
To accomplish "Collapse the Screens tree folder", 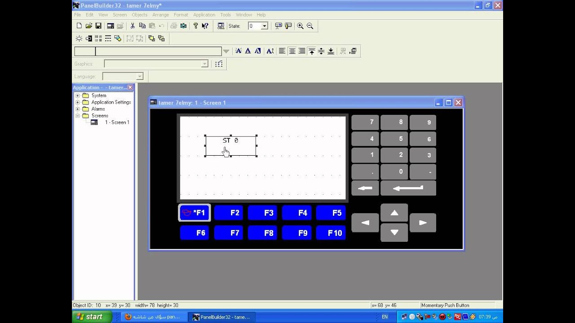I will (x=77, y=116).
